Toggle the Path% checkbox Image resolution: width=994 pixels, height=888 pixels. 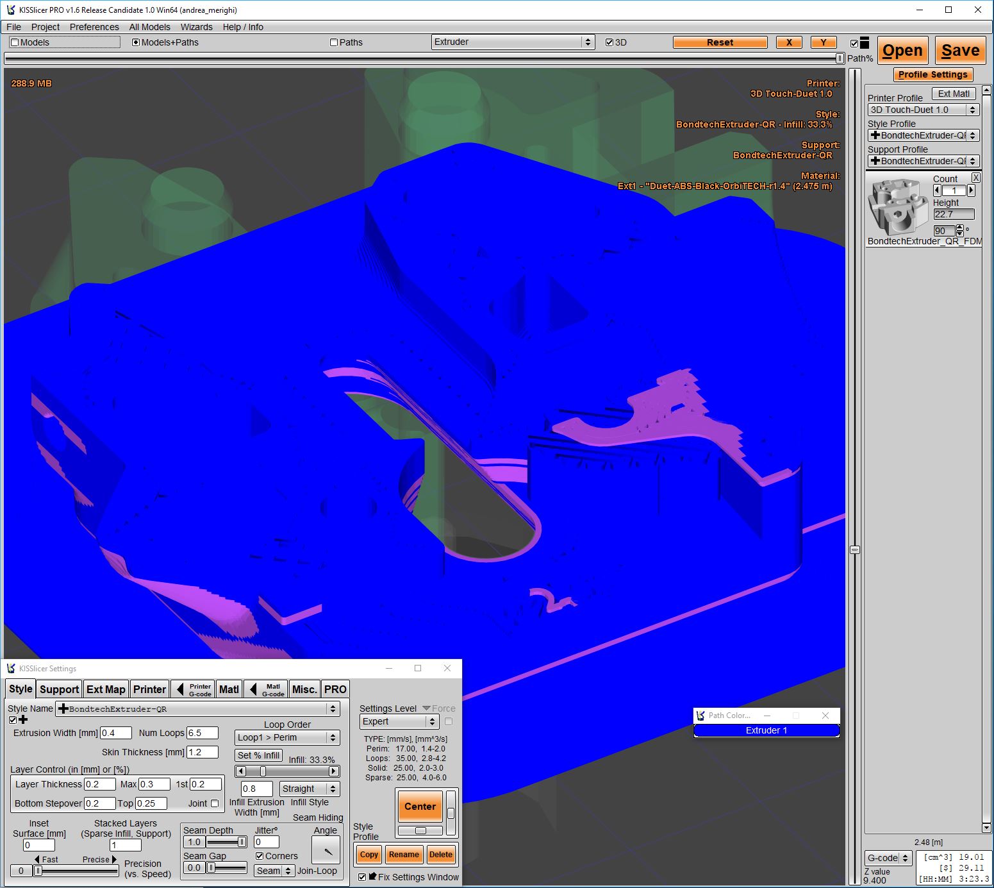[854, 44]
